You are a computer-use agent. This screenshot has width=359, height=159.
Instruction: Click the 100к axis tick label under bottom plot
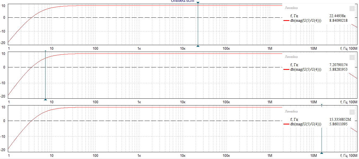tap(226, 156)
